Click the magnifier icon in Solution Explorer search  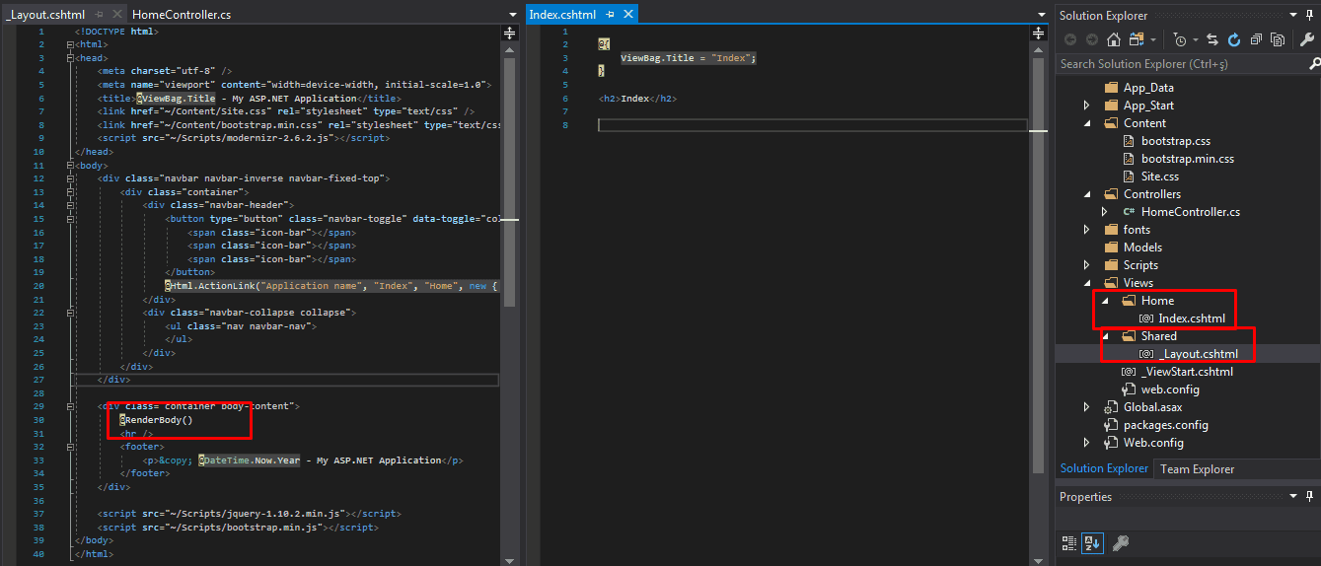click(1313, 64)
